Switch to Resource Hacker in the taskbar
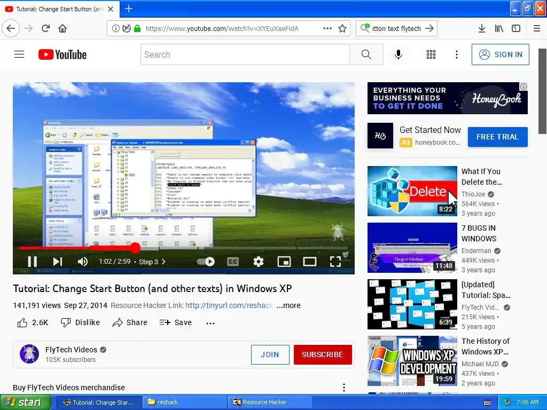 pyautogui.click(x=270, y=402)
